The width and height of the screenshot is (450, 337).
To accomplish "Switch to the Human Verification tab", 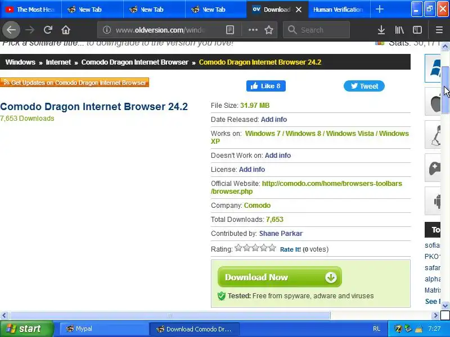I will [339, 10].
